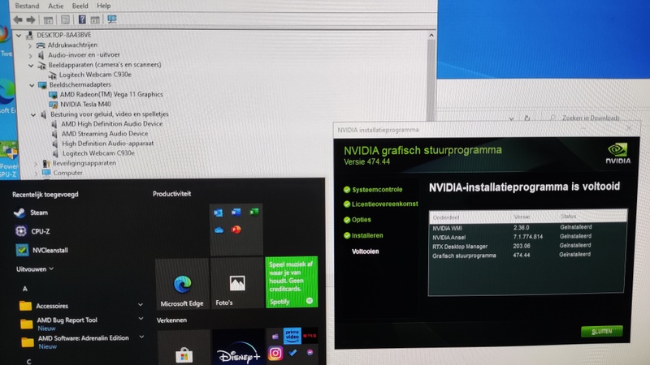650x365 pixels.
Task: Open the Word icon in Productiviteit tile
Action: pos(236,213)
